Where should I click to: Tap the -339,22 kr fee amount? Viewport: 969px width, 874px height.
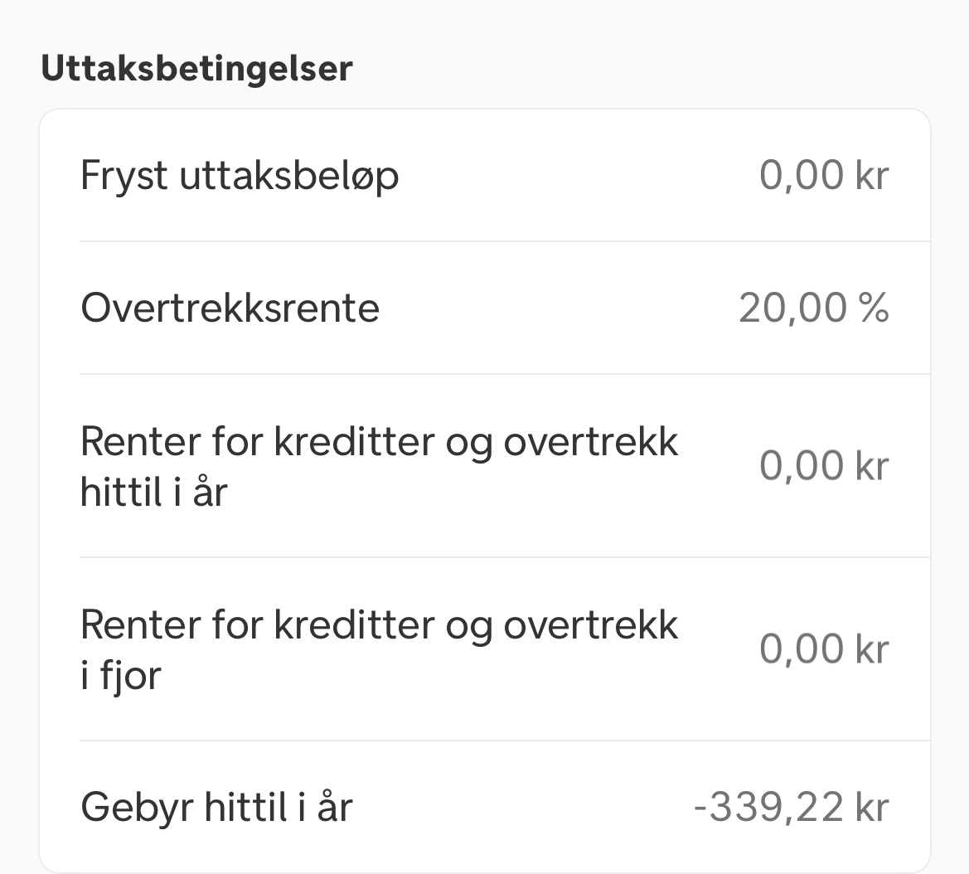pos(791,807)
